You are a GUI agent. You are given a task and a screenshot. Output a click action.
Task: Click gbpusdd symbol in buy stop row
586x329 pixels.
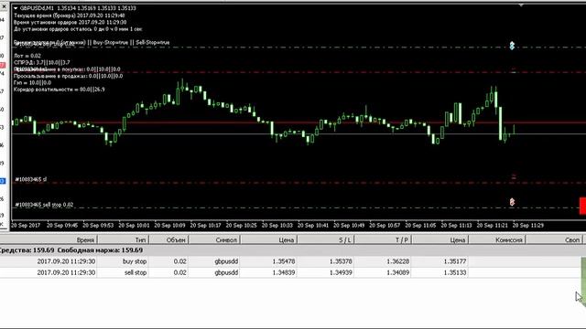click(226, 261)
